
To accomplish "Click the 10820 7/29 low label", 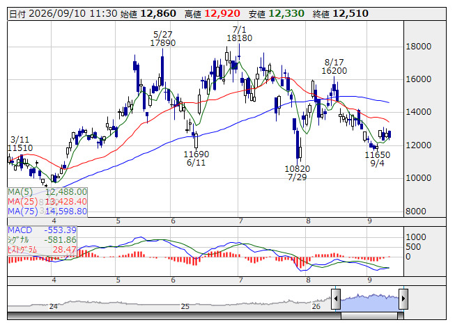I will 298,173.
